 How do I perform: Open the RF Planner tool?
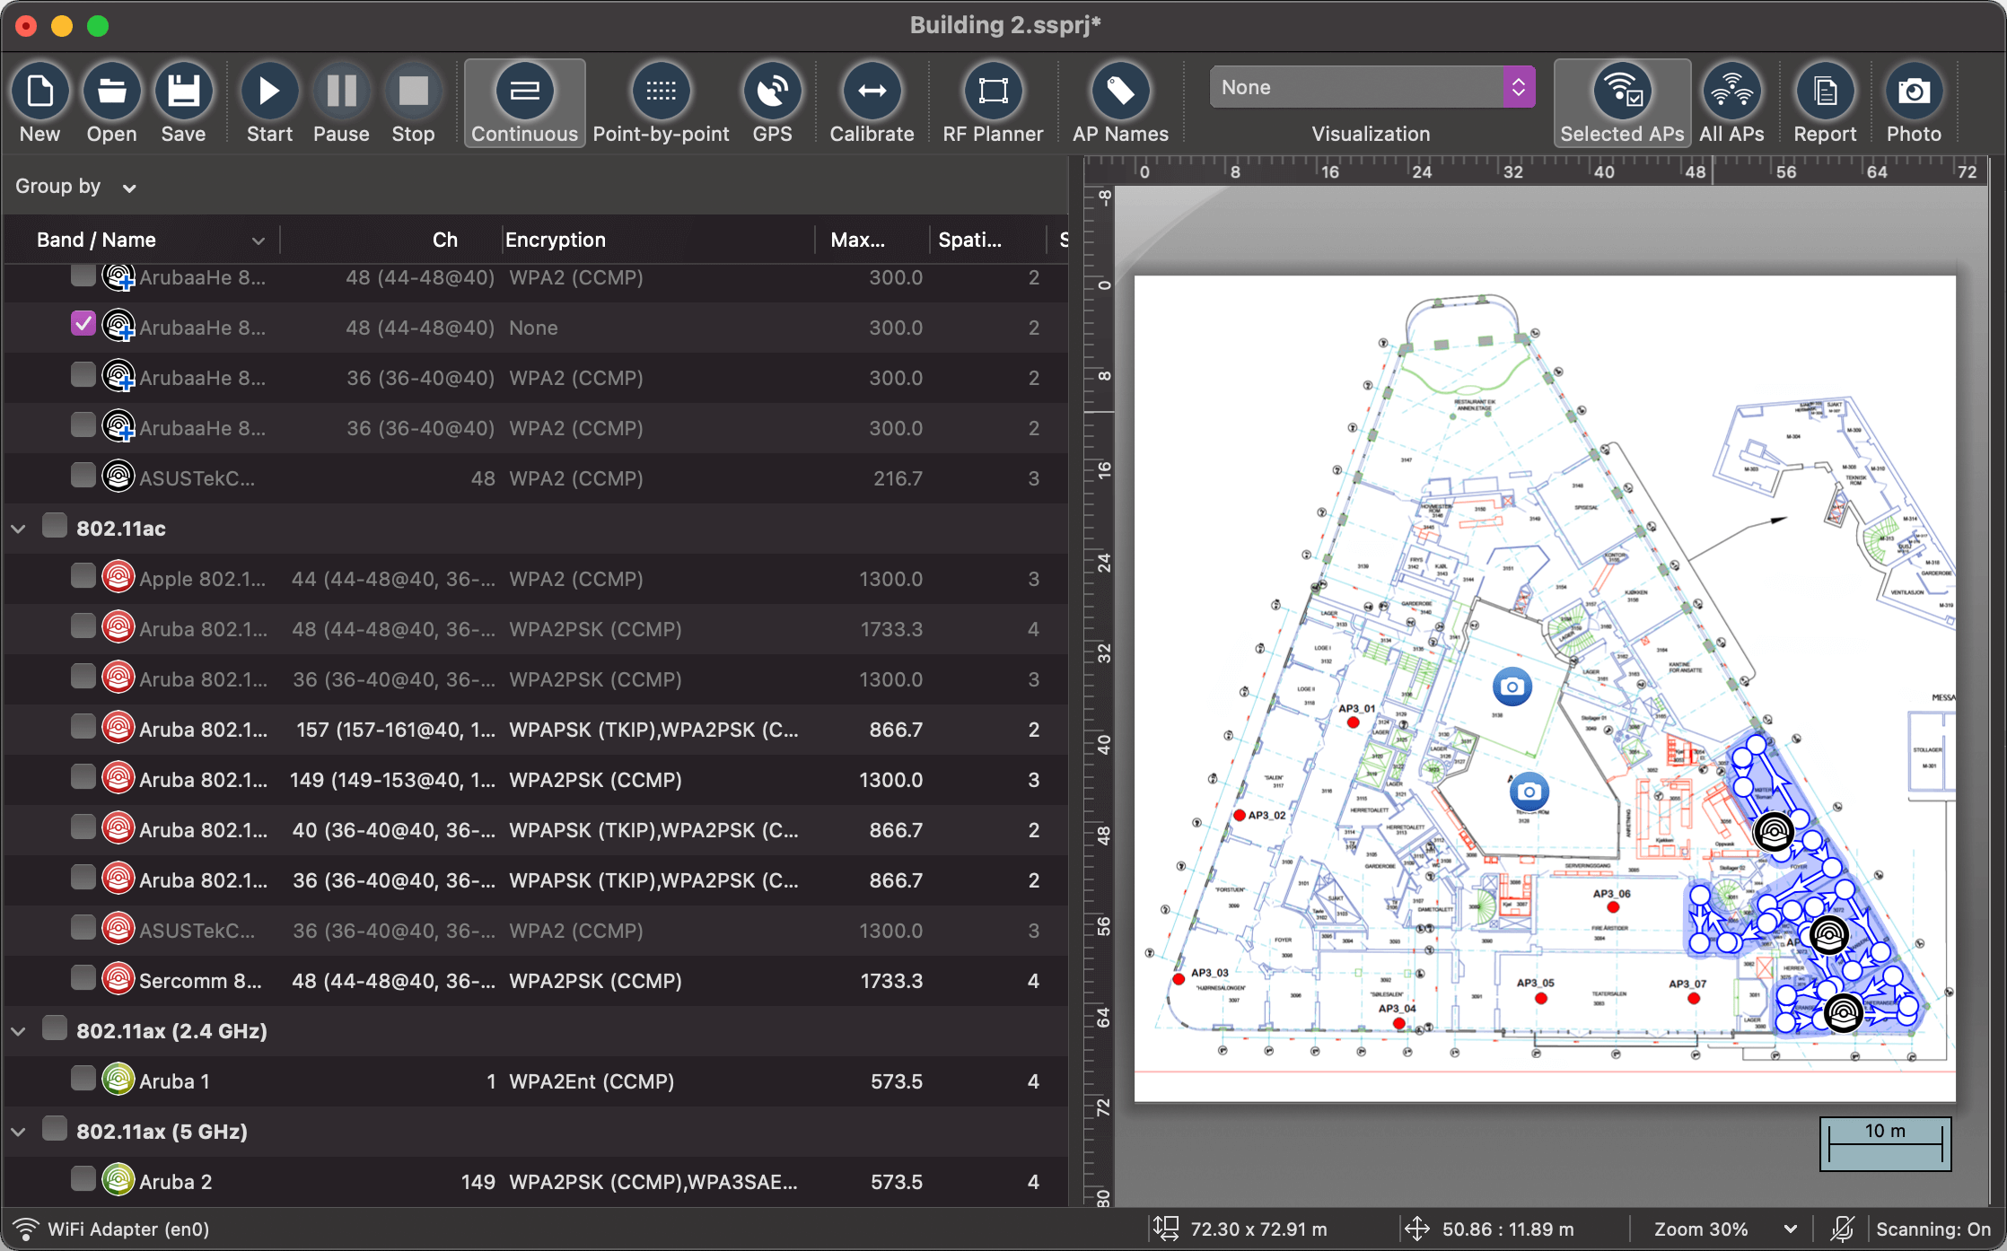point(992,101)
